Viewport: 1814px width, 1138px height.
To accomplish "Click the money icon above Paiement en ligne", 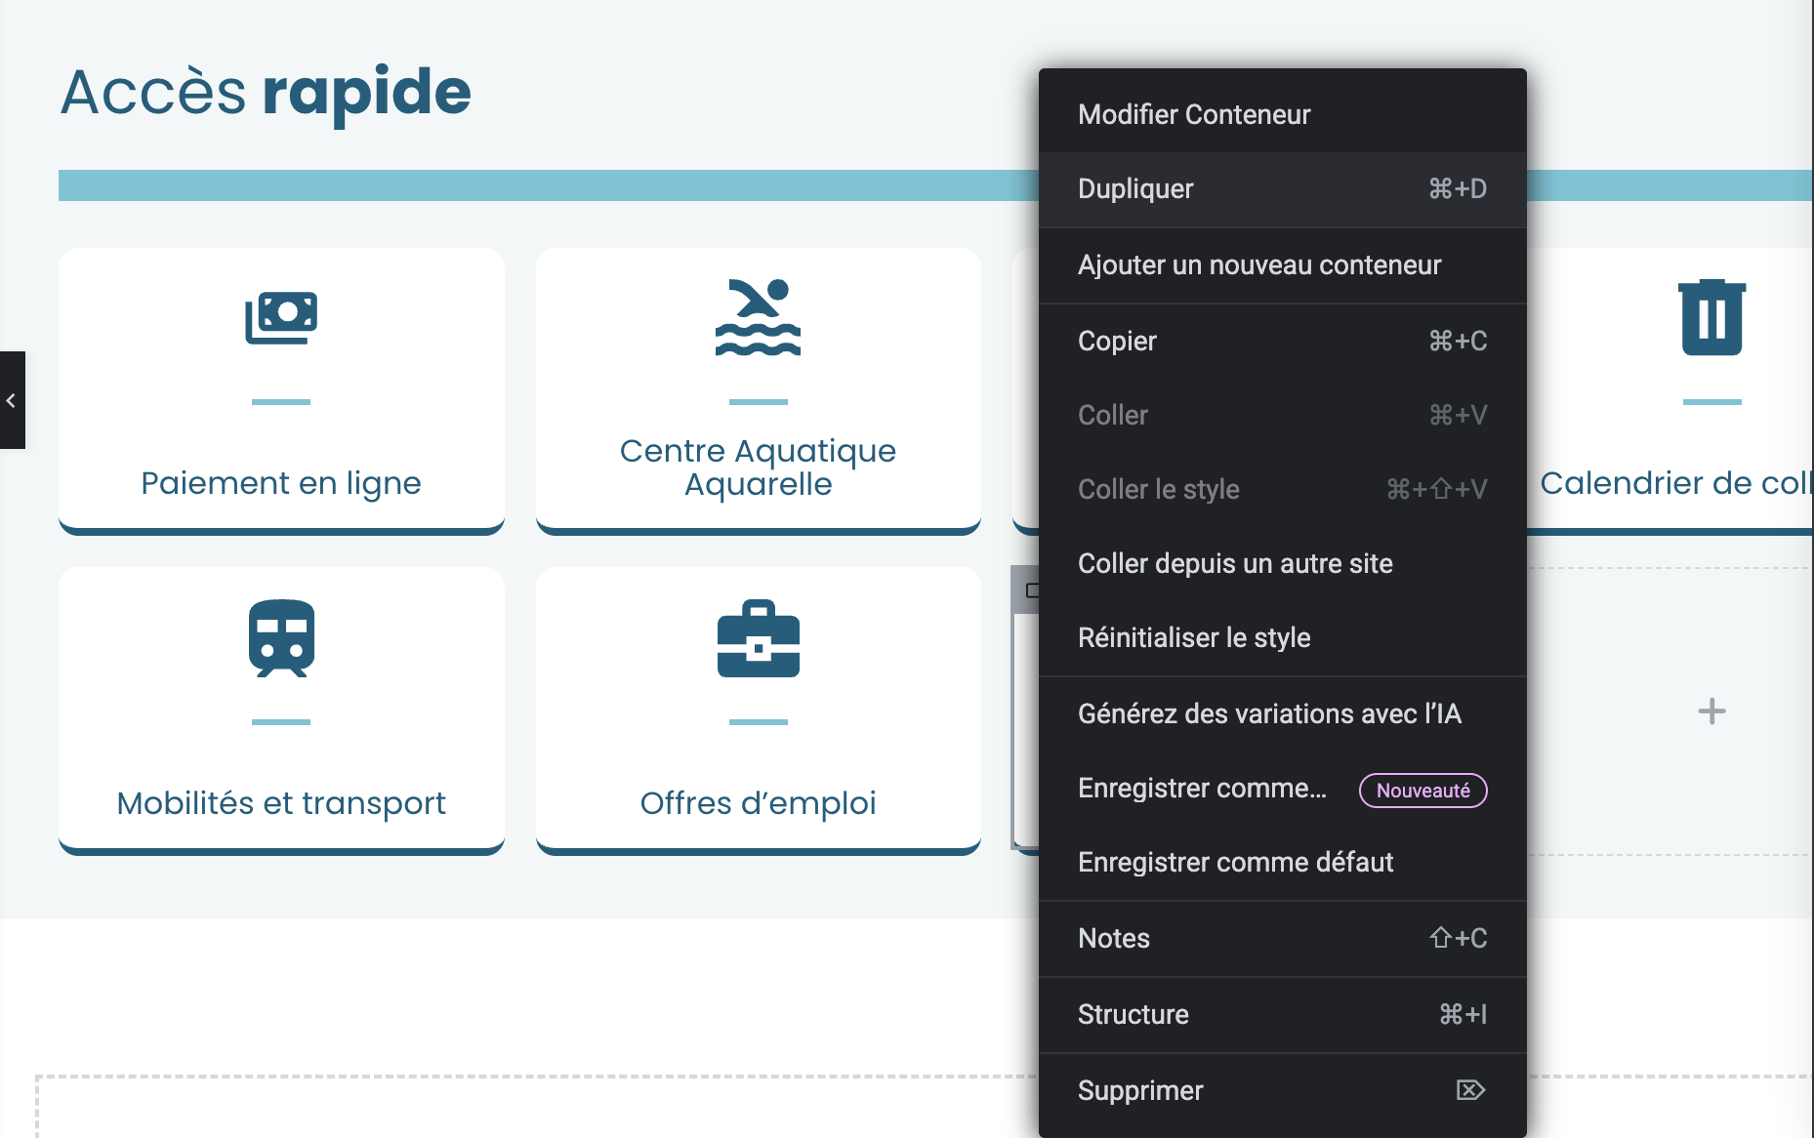I will click(281, 317).
